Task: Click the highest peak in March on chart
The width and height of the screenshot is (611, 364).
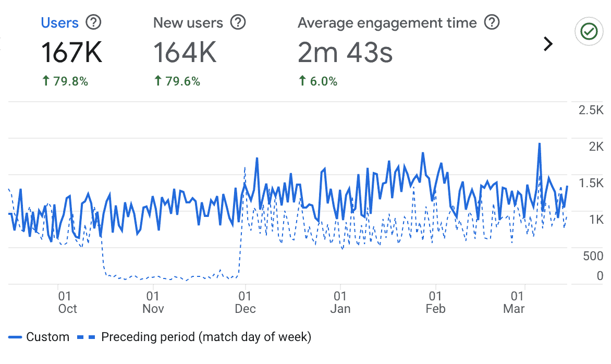Action: [539, 144]
